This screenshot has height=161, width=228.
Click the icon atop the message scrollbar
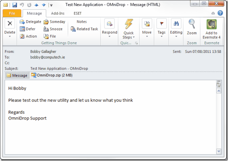218,85
